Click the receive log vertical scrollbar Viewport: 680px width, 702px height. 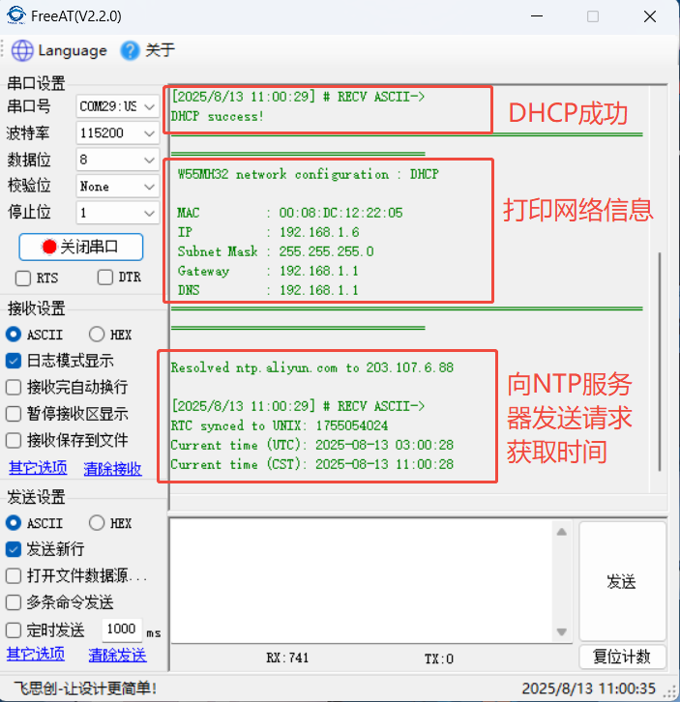click(x=662, y=360)
